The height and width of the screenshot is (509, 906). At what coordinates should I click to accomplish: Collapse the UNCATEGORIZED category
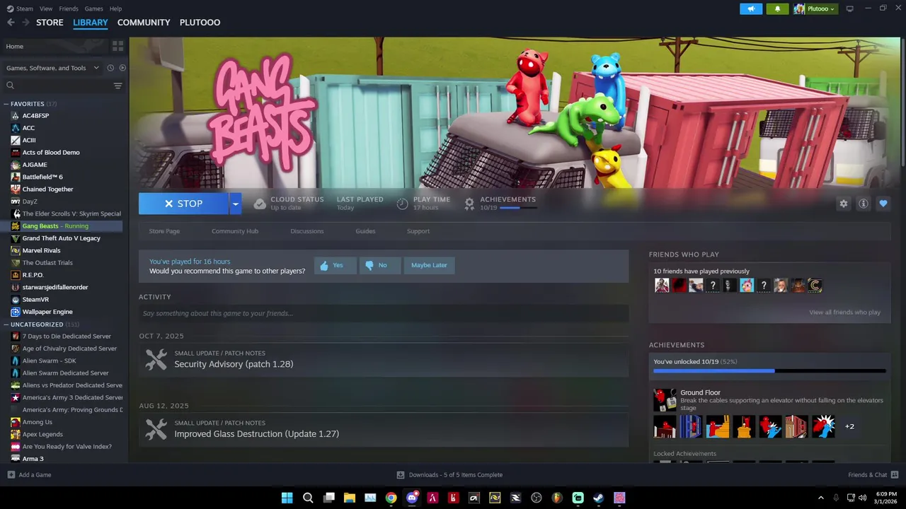point(6,324)
